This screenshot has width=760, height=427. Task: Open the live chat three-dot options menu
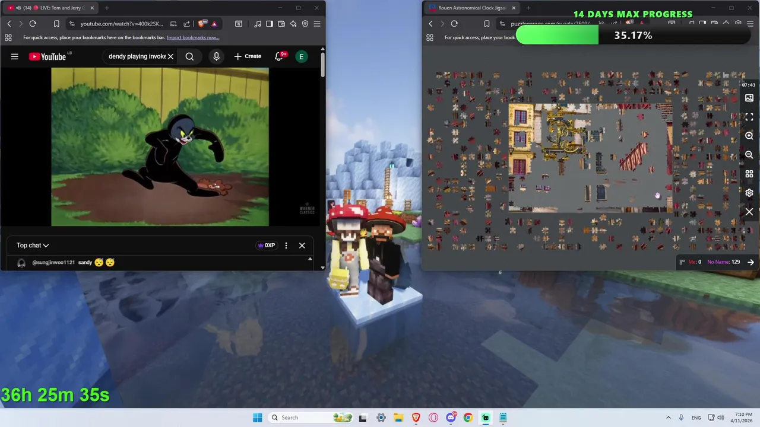(286, 246)
